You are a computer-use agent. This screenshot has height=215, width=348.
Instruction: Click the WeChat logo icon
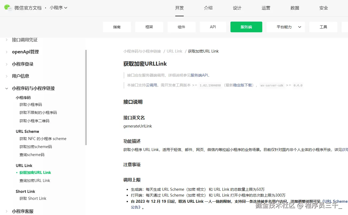coord(8,8)
